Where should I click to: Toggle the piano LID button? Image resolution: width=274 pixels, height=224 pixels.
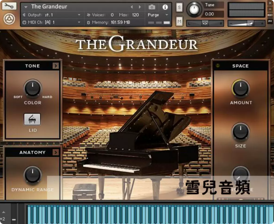click(32, 119)
